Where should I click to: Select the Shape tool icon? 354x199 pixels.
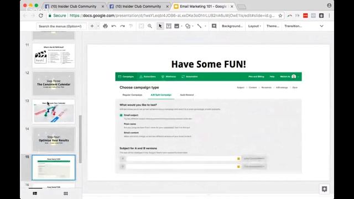tap(188, 26)
